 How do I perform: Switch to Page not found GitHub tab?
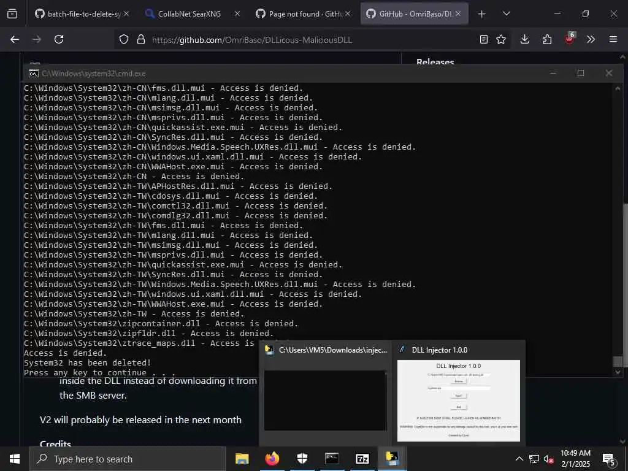302,14
